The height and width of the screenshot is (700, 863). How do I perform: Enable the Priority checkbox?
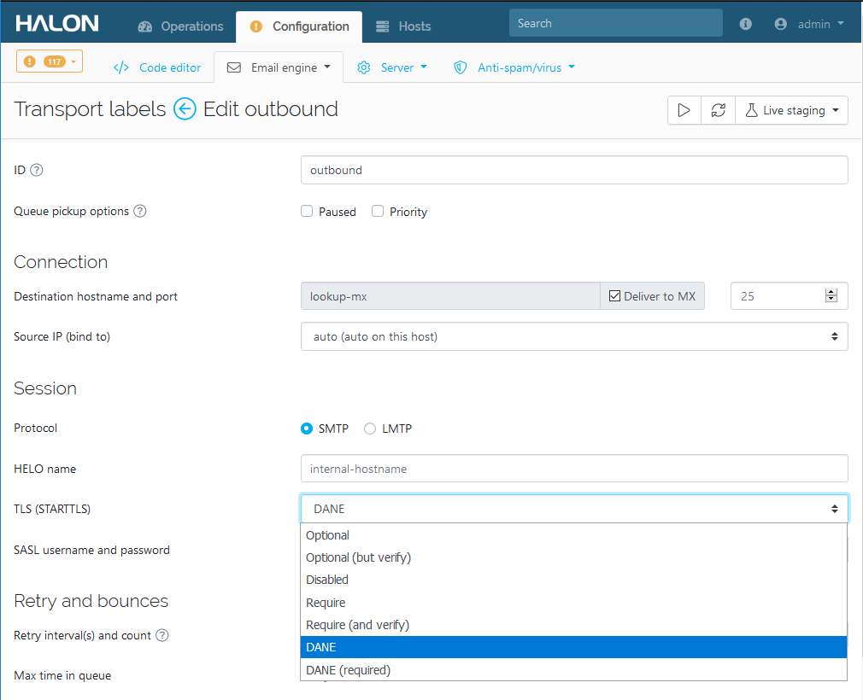[378, 212]
